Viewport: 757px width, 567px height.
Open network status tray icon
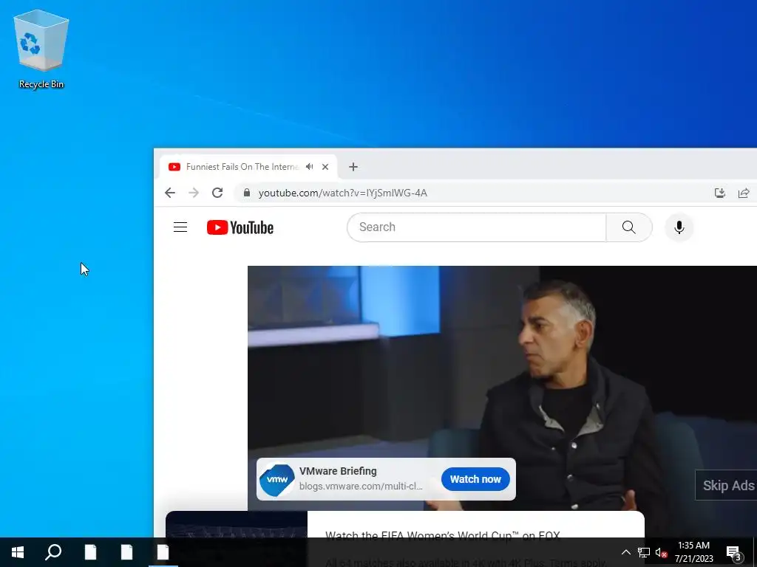(x=644, y=552)
